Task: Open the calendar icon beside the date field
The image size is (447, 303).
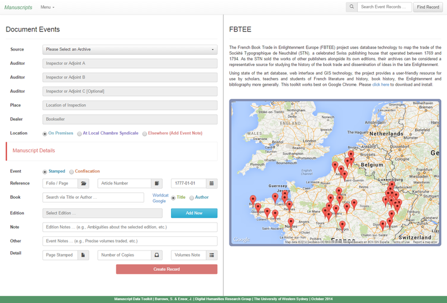Action: coord(212,183)
